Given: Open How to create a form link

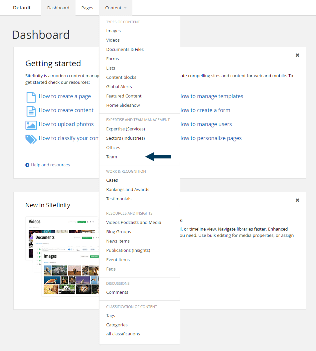Looking at the screenshot, I should [x=205, y=110].
